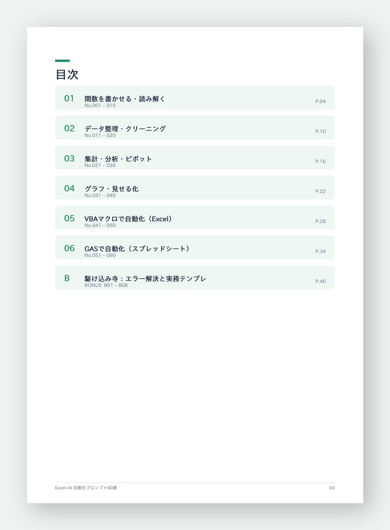Click the green letter B marker
The image size is (390, 530).
pos(67,278)
